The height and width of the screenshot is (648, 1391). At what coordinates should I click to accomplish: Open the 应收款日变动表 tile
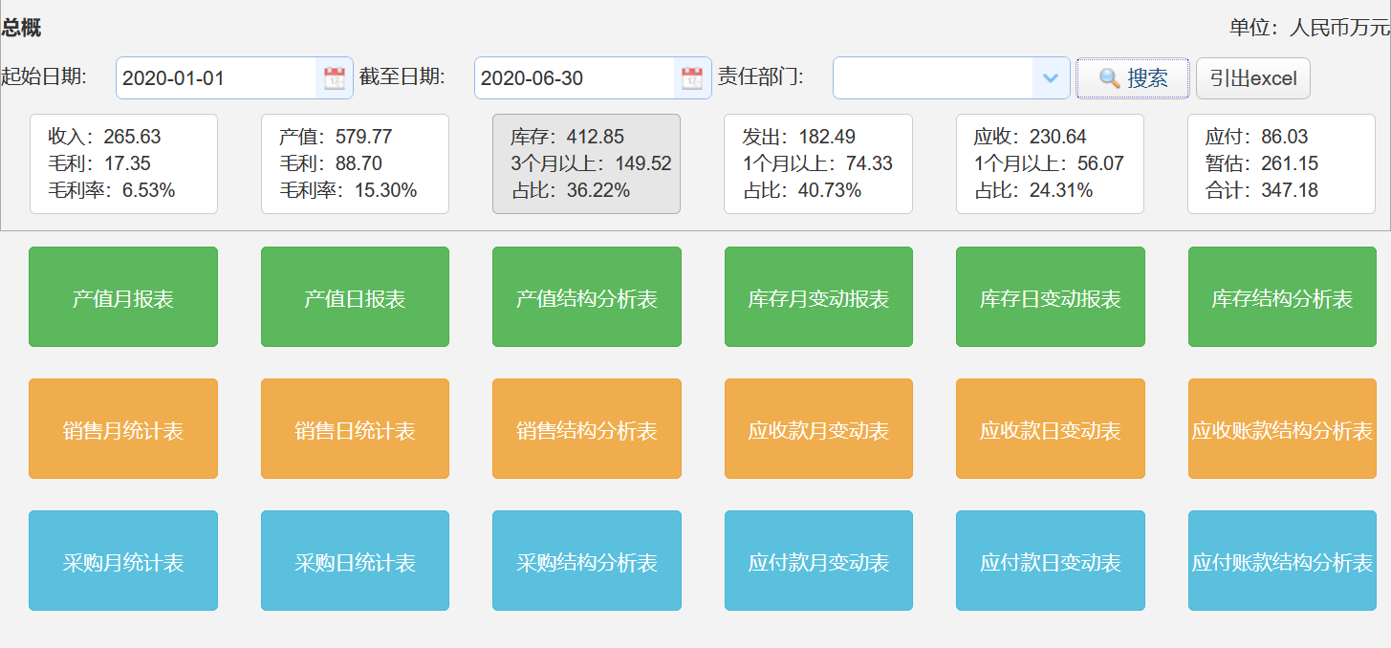pyautogui.click(x=1050, y=429)
